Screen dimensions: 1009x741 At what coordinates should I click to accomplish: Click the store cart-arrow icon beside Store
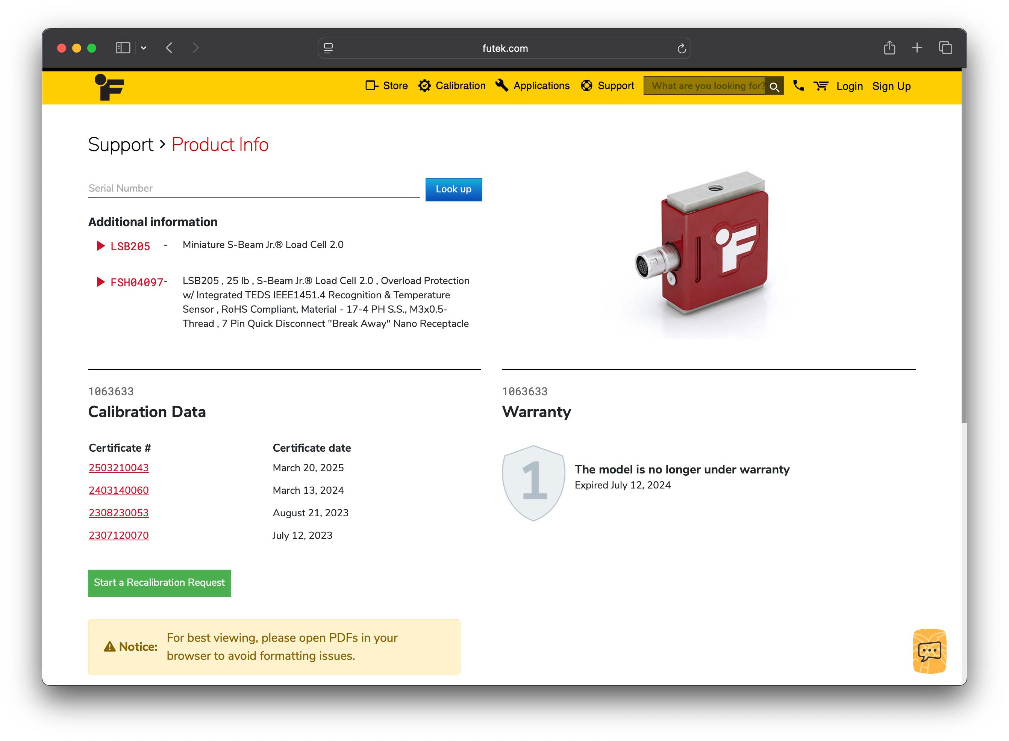point(371,86)
